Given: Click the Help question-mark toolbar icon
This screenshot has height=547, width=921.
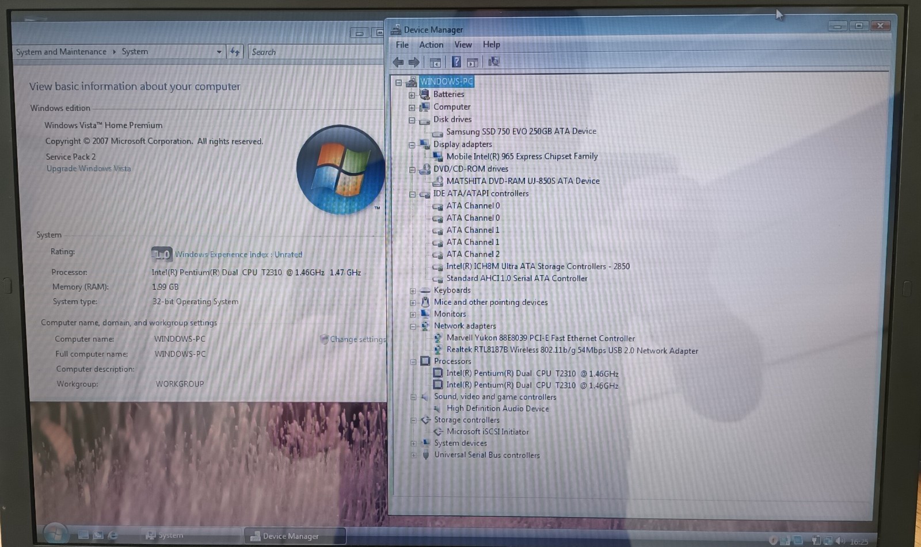Looking at the screenshot, I should [x=456, y=62].
